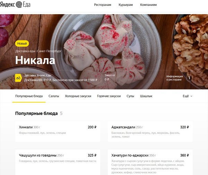Pick the Хачапури по-аджарски card
The height and width of the screenshot is (175, 208).
tap(150, 162)
